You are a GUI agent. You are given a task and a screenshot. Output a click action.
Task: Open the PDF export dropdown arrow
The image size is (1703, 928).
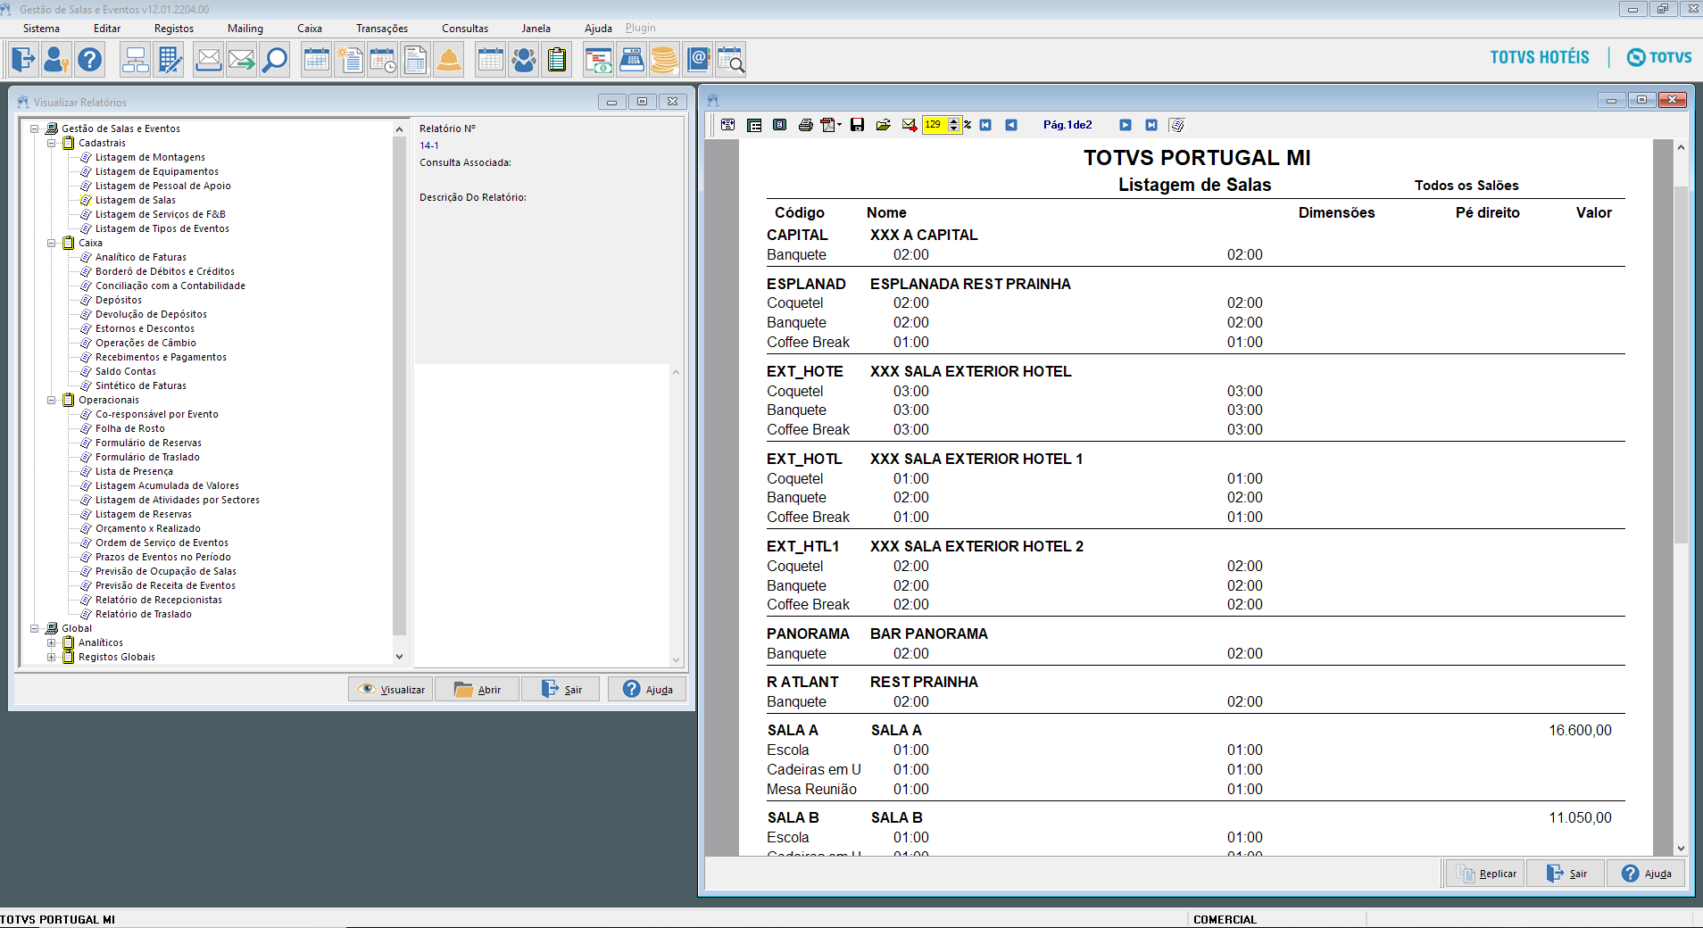coord(840,125)
